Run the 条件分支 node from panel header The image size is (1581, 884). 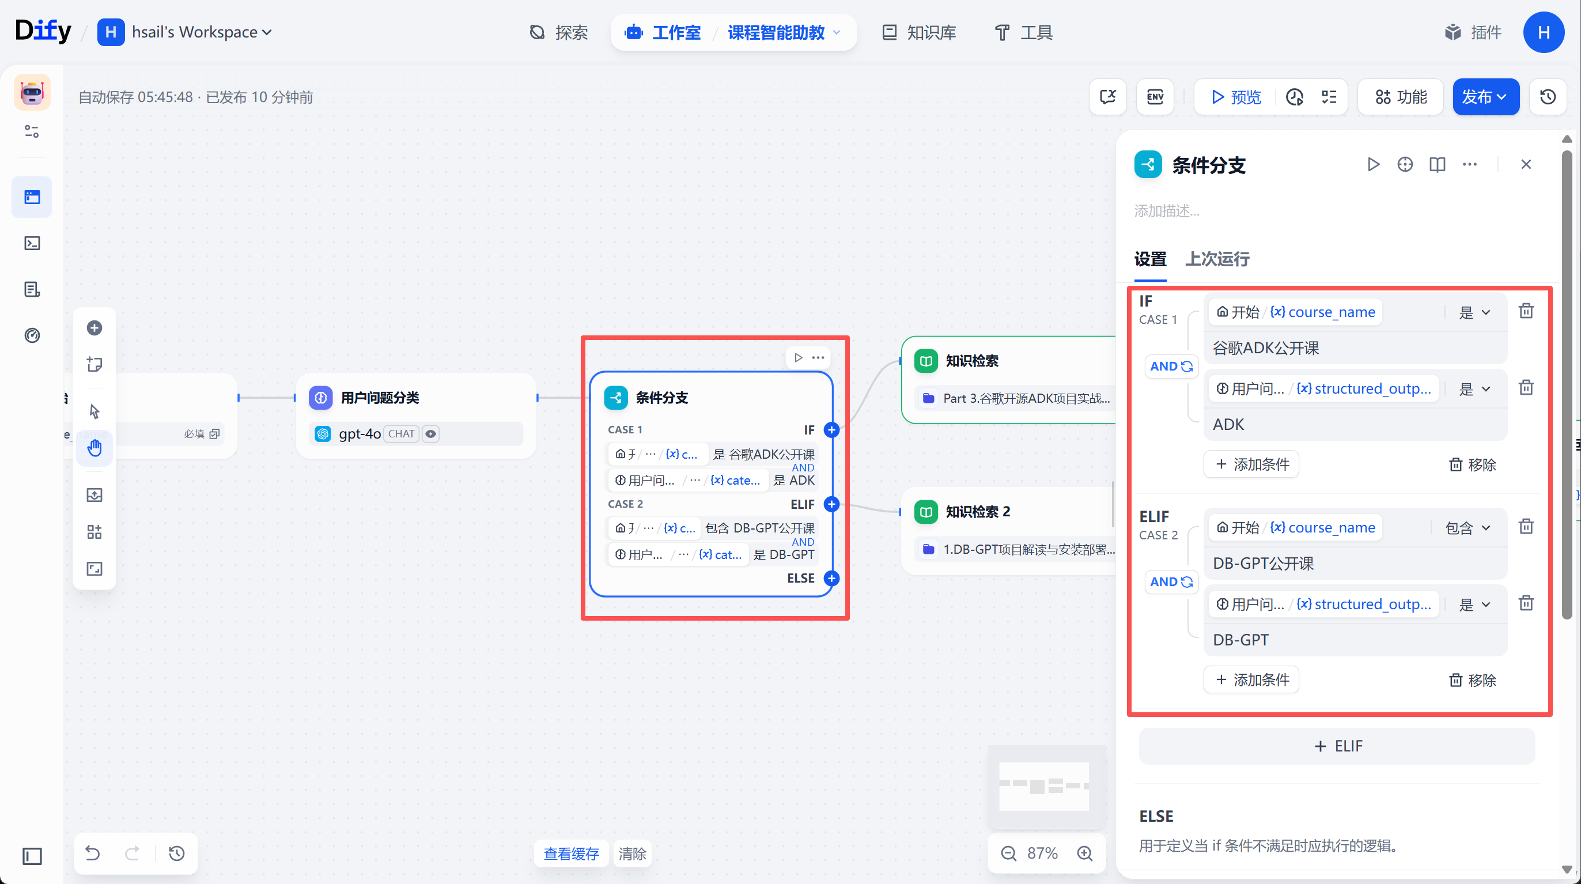(1373, 164)
